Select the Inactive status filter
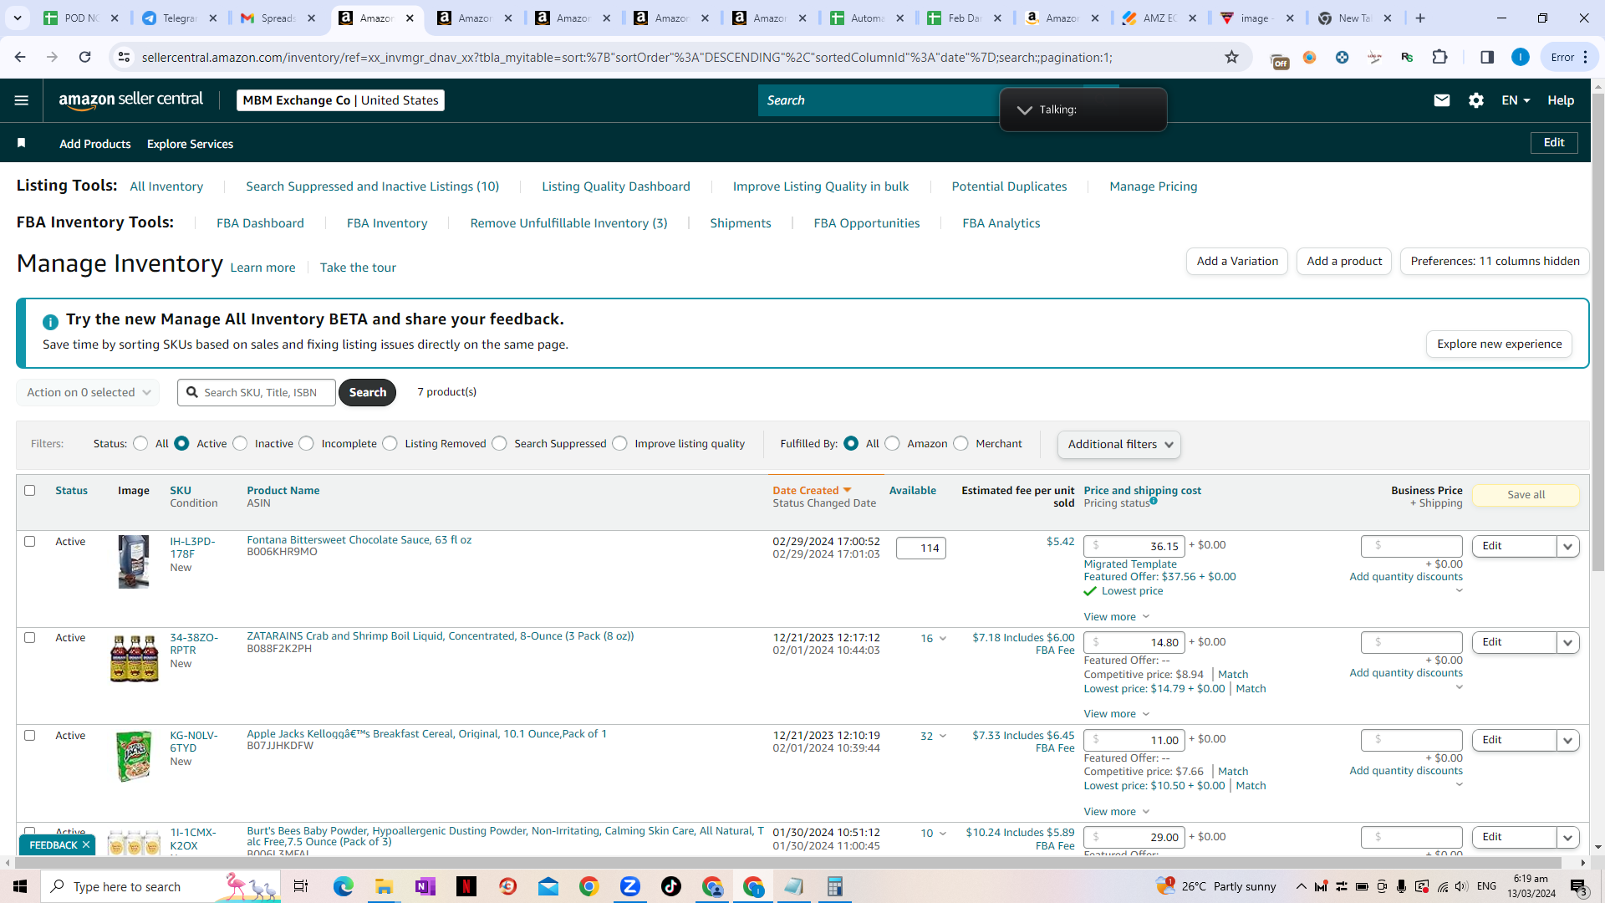The image size is (1605, 903). coord(241,444)
